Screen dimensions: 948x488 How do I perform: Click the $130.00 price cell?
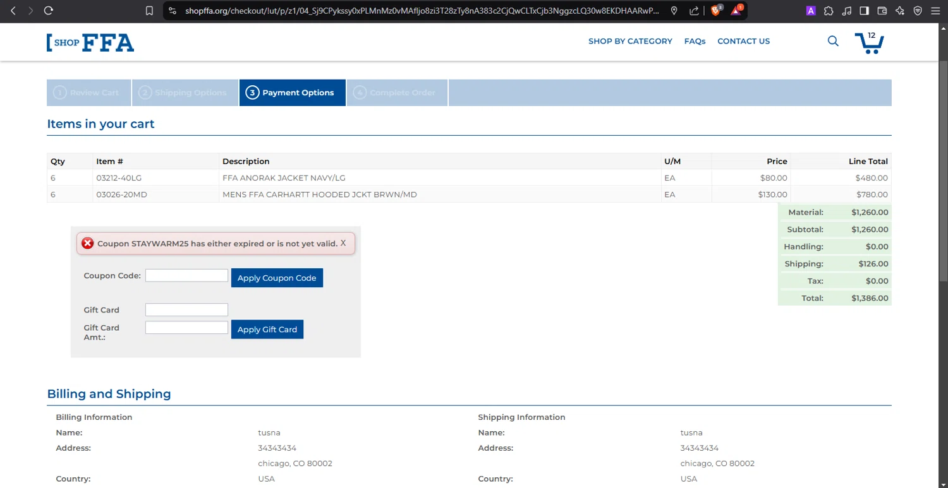click(x=773, y=194)
